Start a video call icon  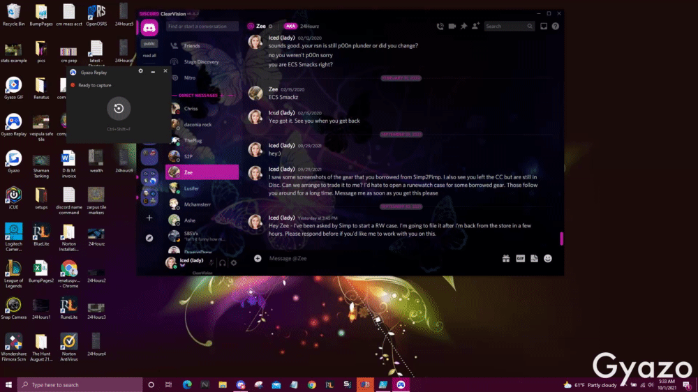pos(452,27)
